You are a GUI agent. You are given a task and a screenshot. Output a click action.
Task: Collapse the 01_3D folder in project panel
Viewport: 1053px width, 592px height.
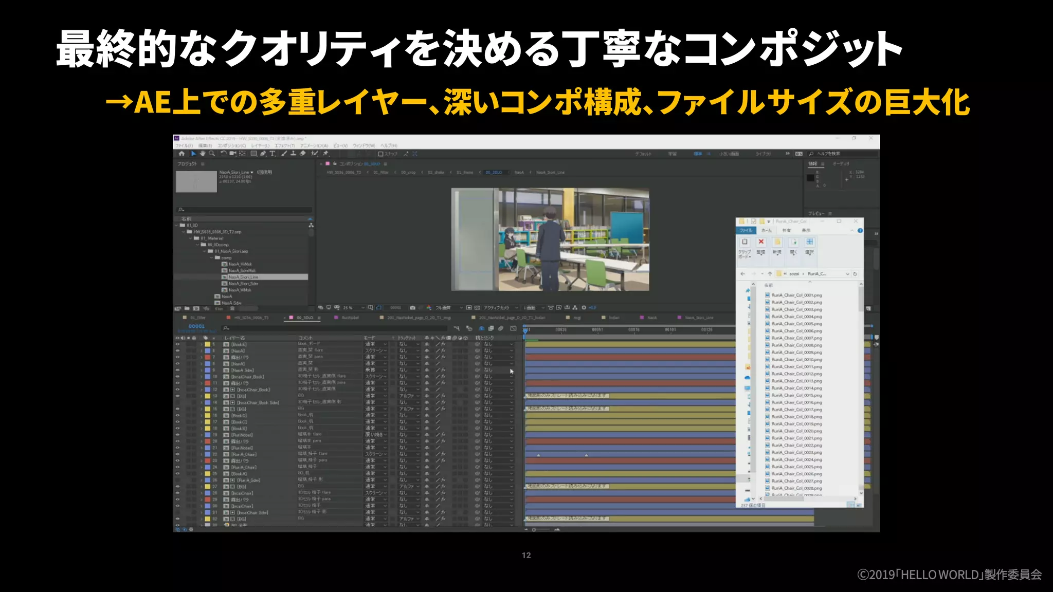pyautogui.click(x=177, y=226)
